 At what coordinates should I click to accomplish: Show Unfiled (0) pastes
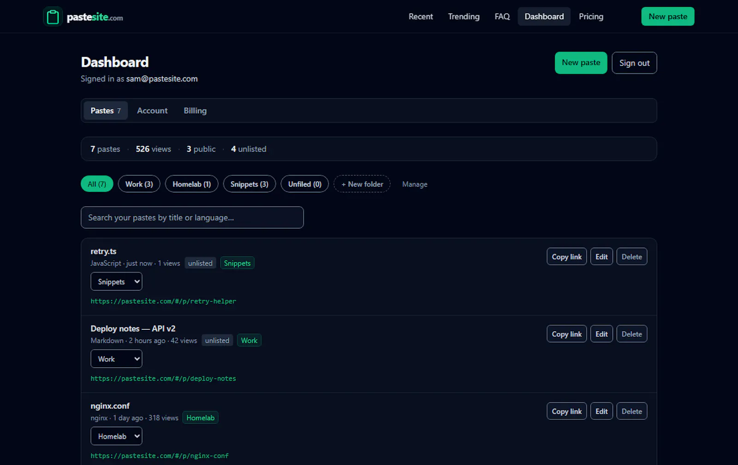pyautogui.click(x=304, y=184)
